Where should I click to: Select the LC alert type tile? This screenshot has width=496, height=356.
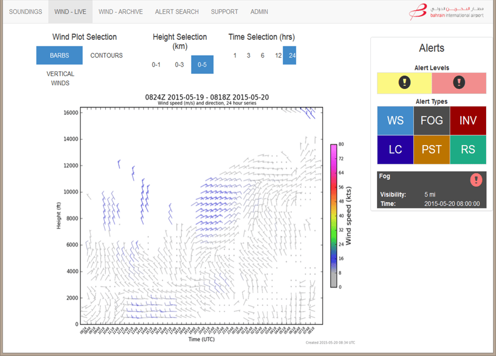[395, 150]
